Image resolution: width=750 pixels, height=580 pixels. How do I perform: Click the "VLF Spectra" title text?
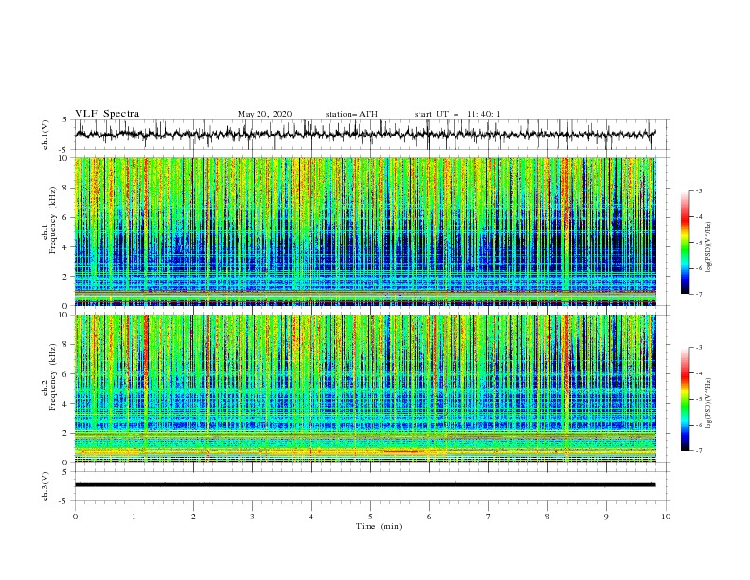point(107,114)
